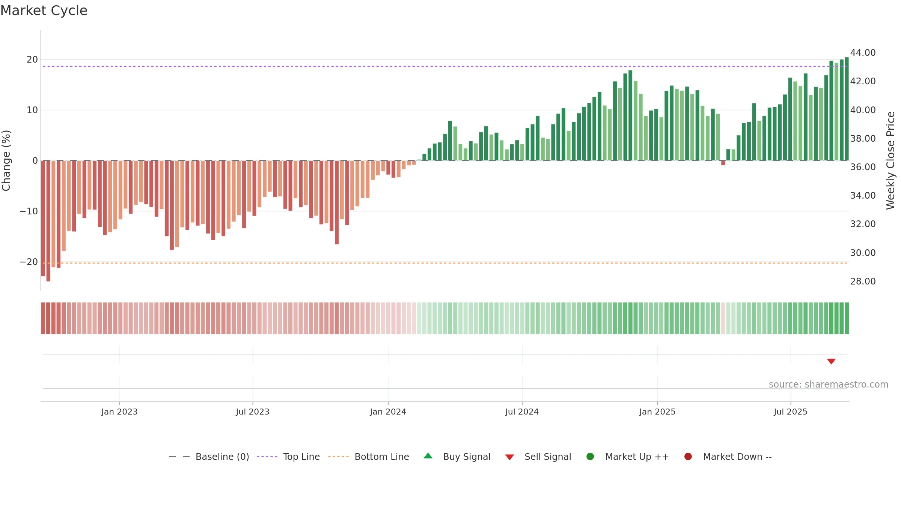Image resolution: width=901 pixels, height=506 pixels.
Task: Toggle the Bottom Line legend entry
Action: (369, 457)
